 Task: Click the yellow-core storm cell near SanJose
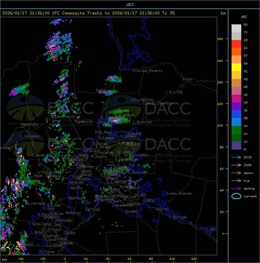(x=116, y=121)
